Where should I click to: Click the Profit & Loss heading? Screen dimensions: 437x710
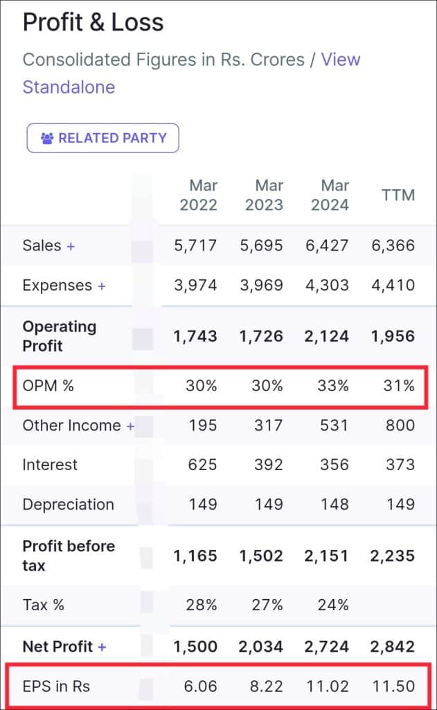(93, 22)
